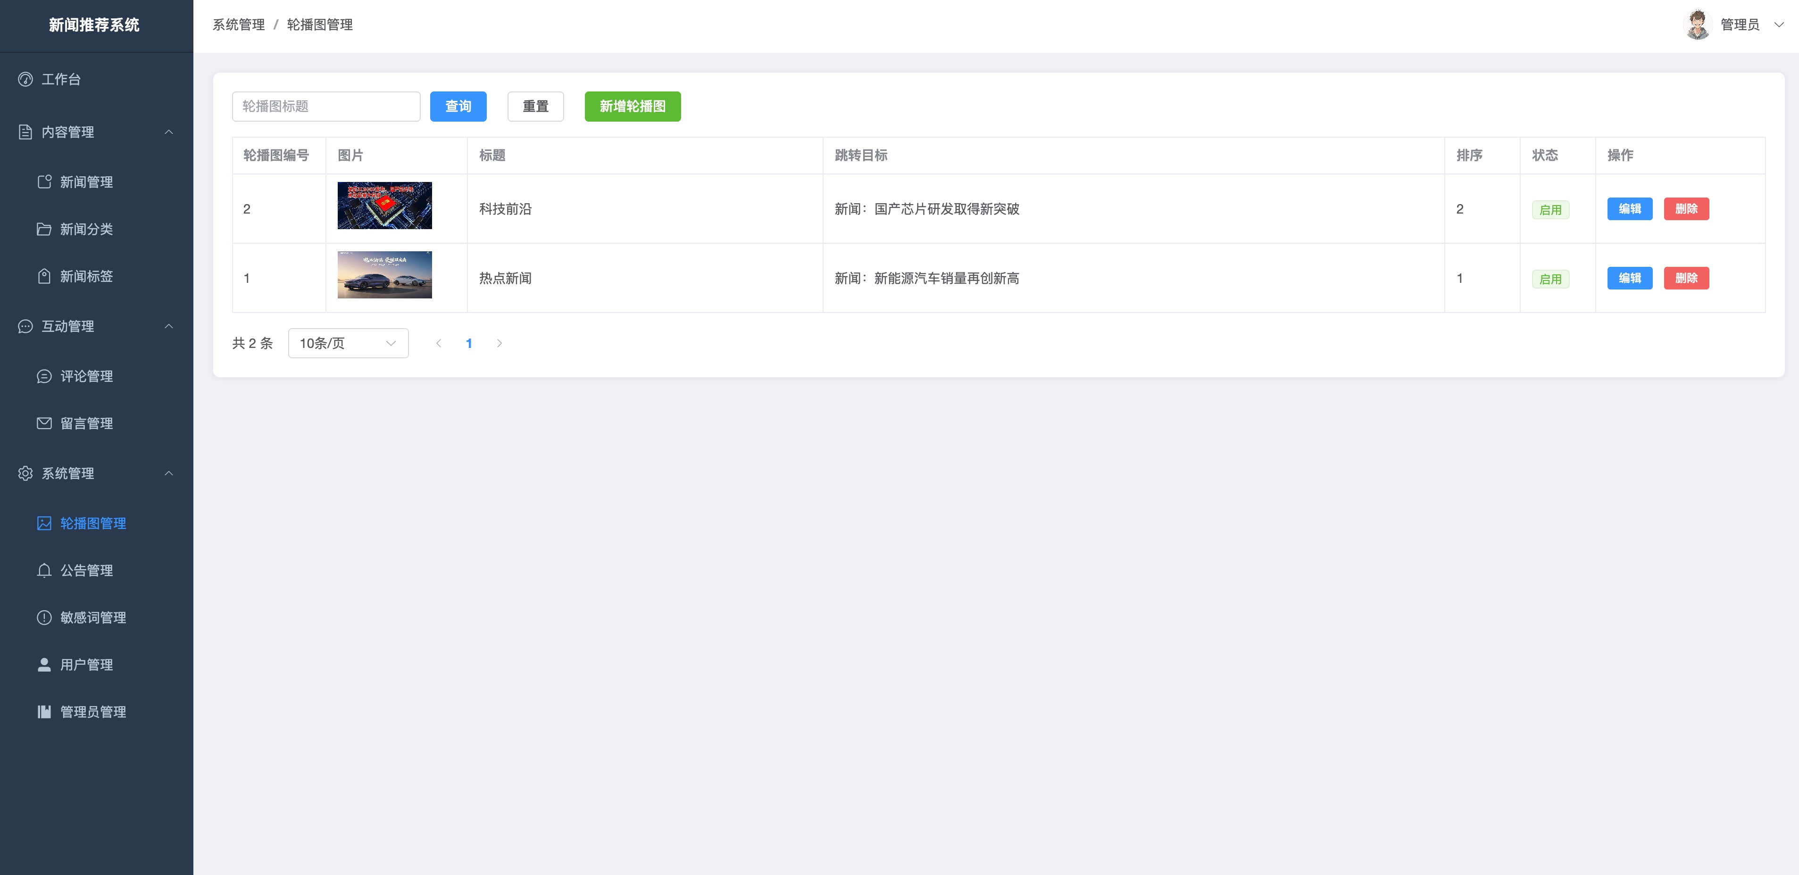Click page number 1 in pagination

[469, 343]
